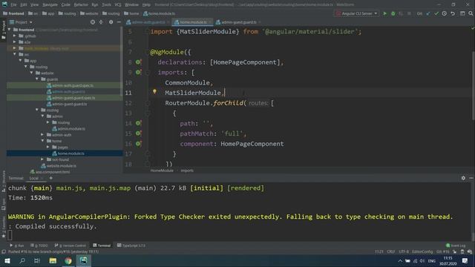Screen dimensions: 475x267
Task: Fold the imports array on line 9
Action: [x=148, y=73]
